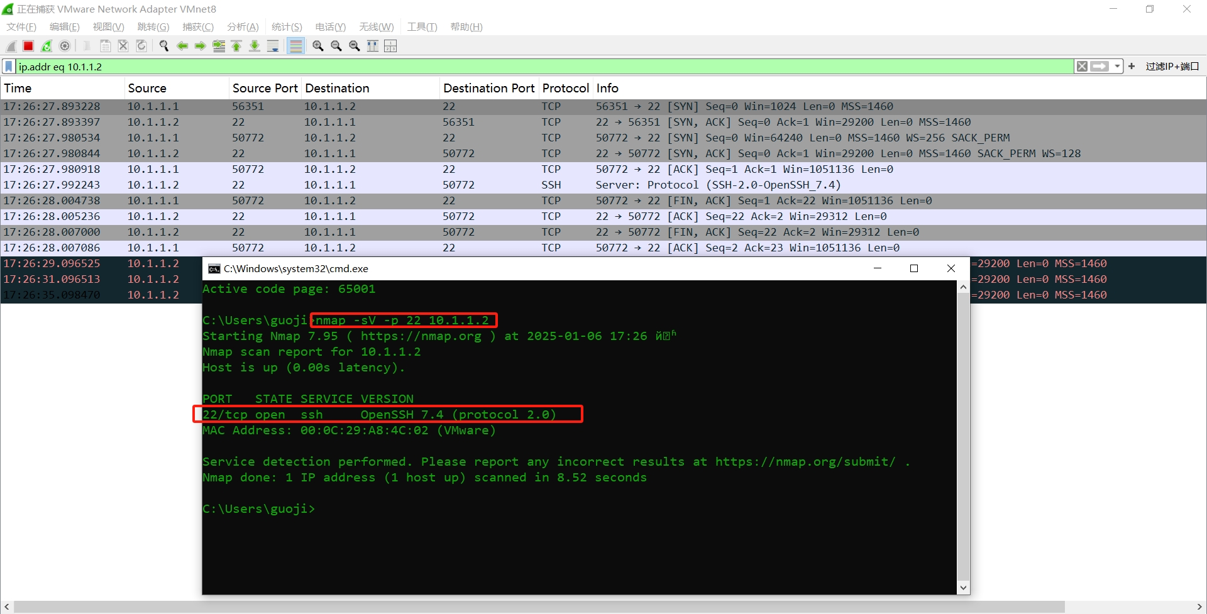Screen dimensions: 1207x614
Task: Stop the running packet capture
Action: pyautogui.click(x=28, y=46)
